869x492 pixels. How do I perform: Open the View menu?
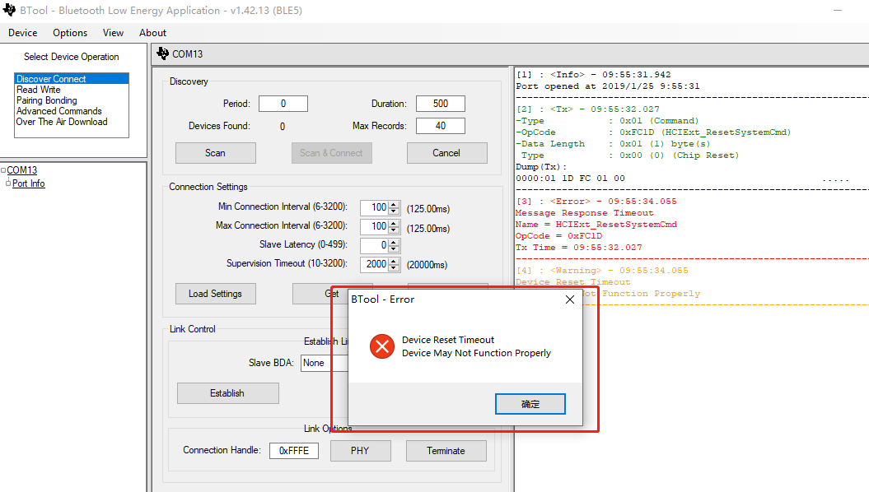pyautogui.click(x=113, y=33)
